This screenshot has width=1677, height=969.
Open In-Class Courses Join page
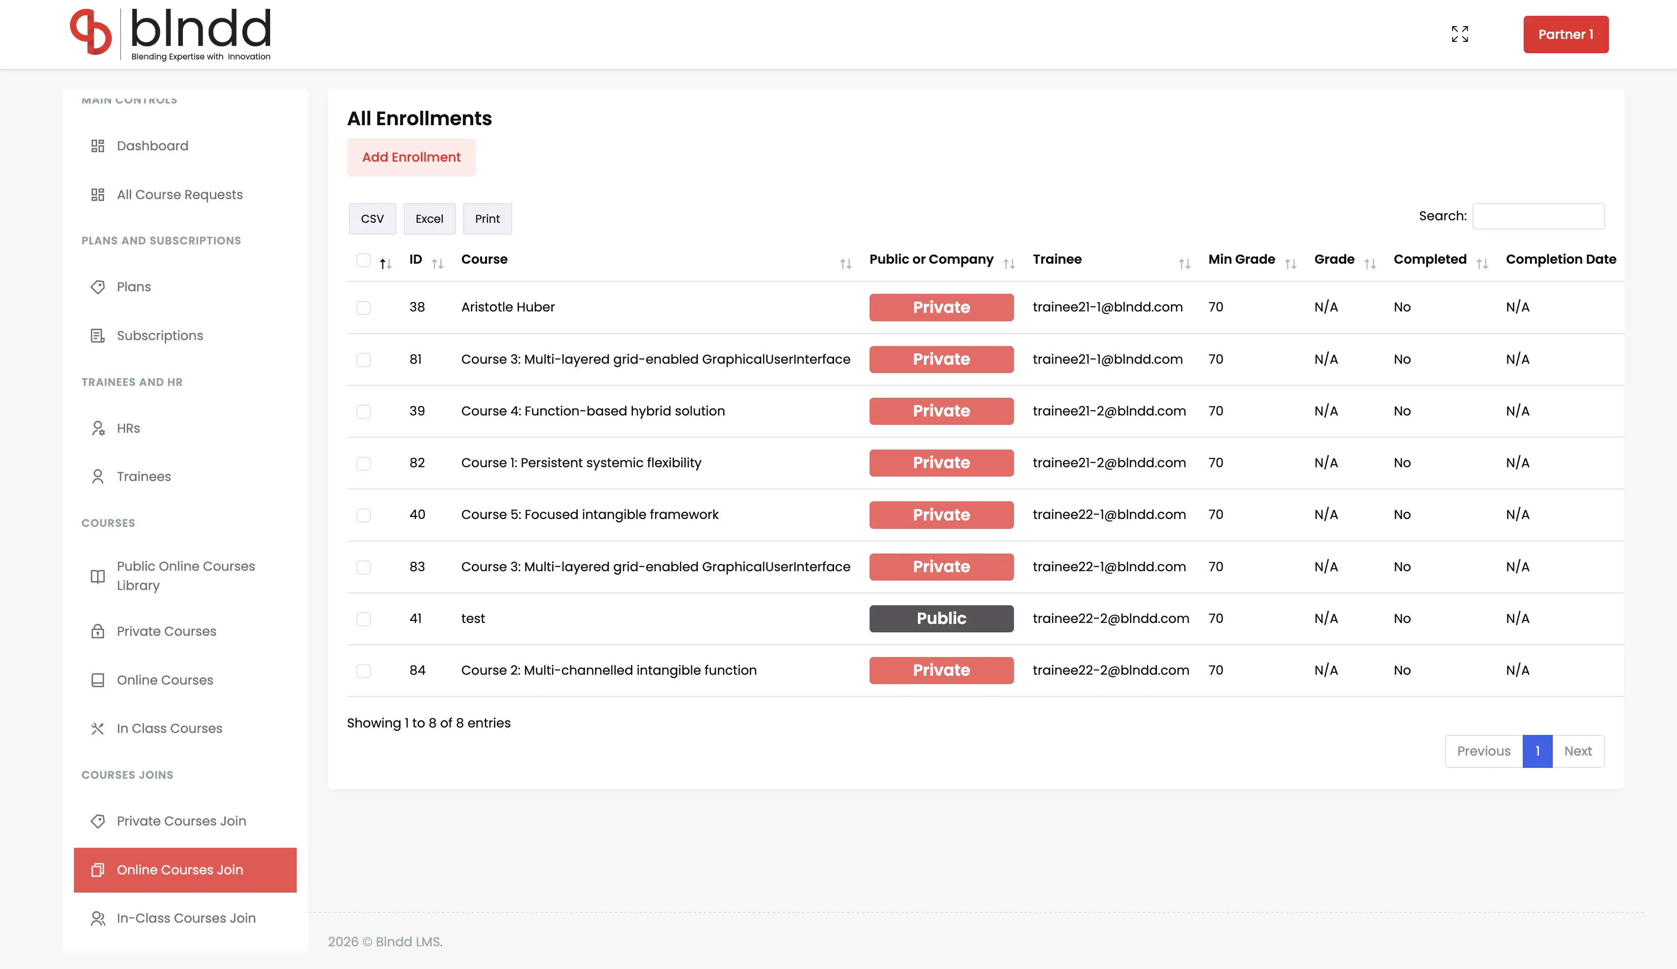[185, 918]
